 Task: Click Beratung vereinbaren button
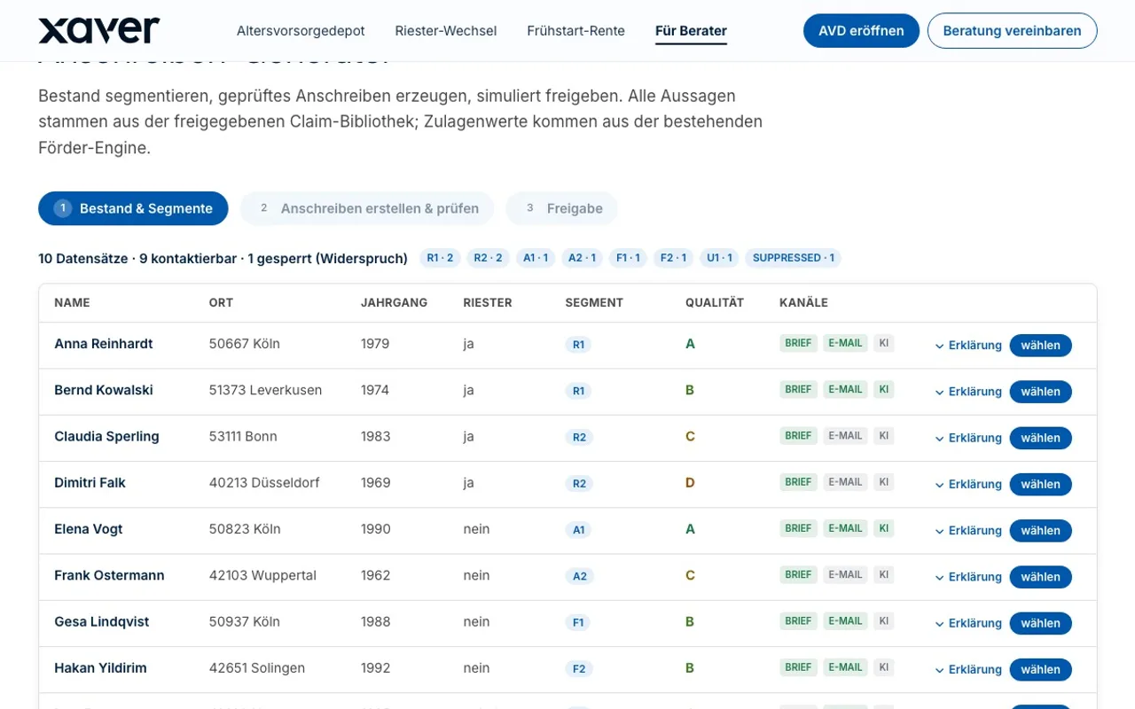tap(1012, 31)
